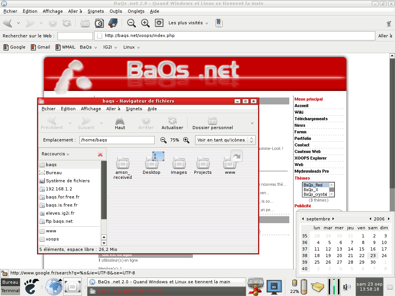Open the Fichier menu in the browser
The width and height of the screenshot is (395, 296).
(x=10, y=11)
